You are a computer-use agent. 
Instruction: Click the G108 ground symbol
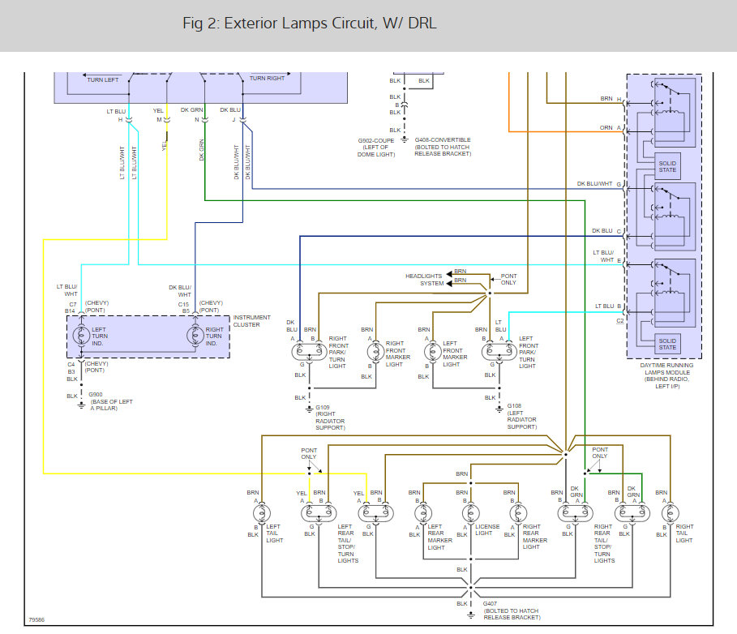click(x=499, y=409)
